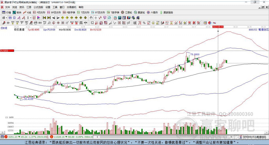Screen dimensions: 269x145
Task: Open the T四方形 tool
Action: click(x=83, y=13)
